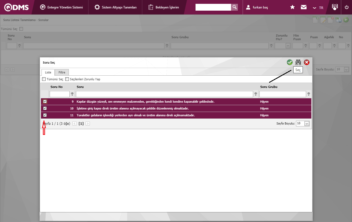
Task: Click the add new record icon on Sorular page
Action: [316, 20]
